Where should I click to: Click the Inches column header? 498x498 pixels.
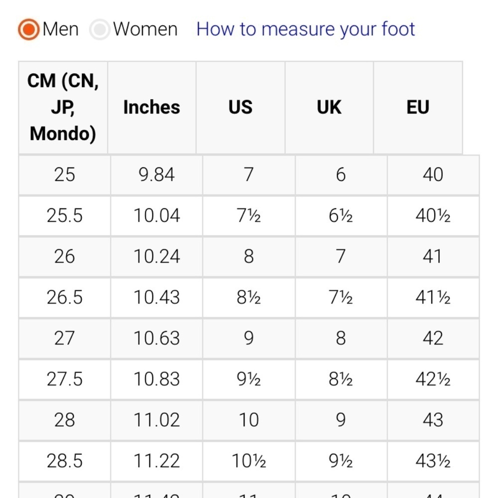152,108
